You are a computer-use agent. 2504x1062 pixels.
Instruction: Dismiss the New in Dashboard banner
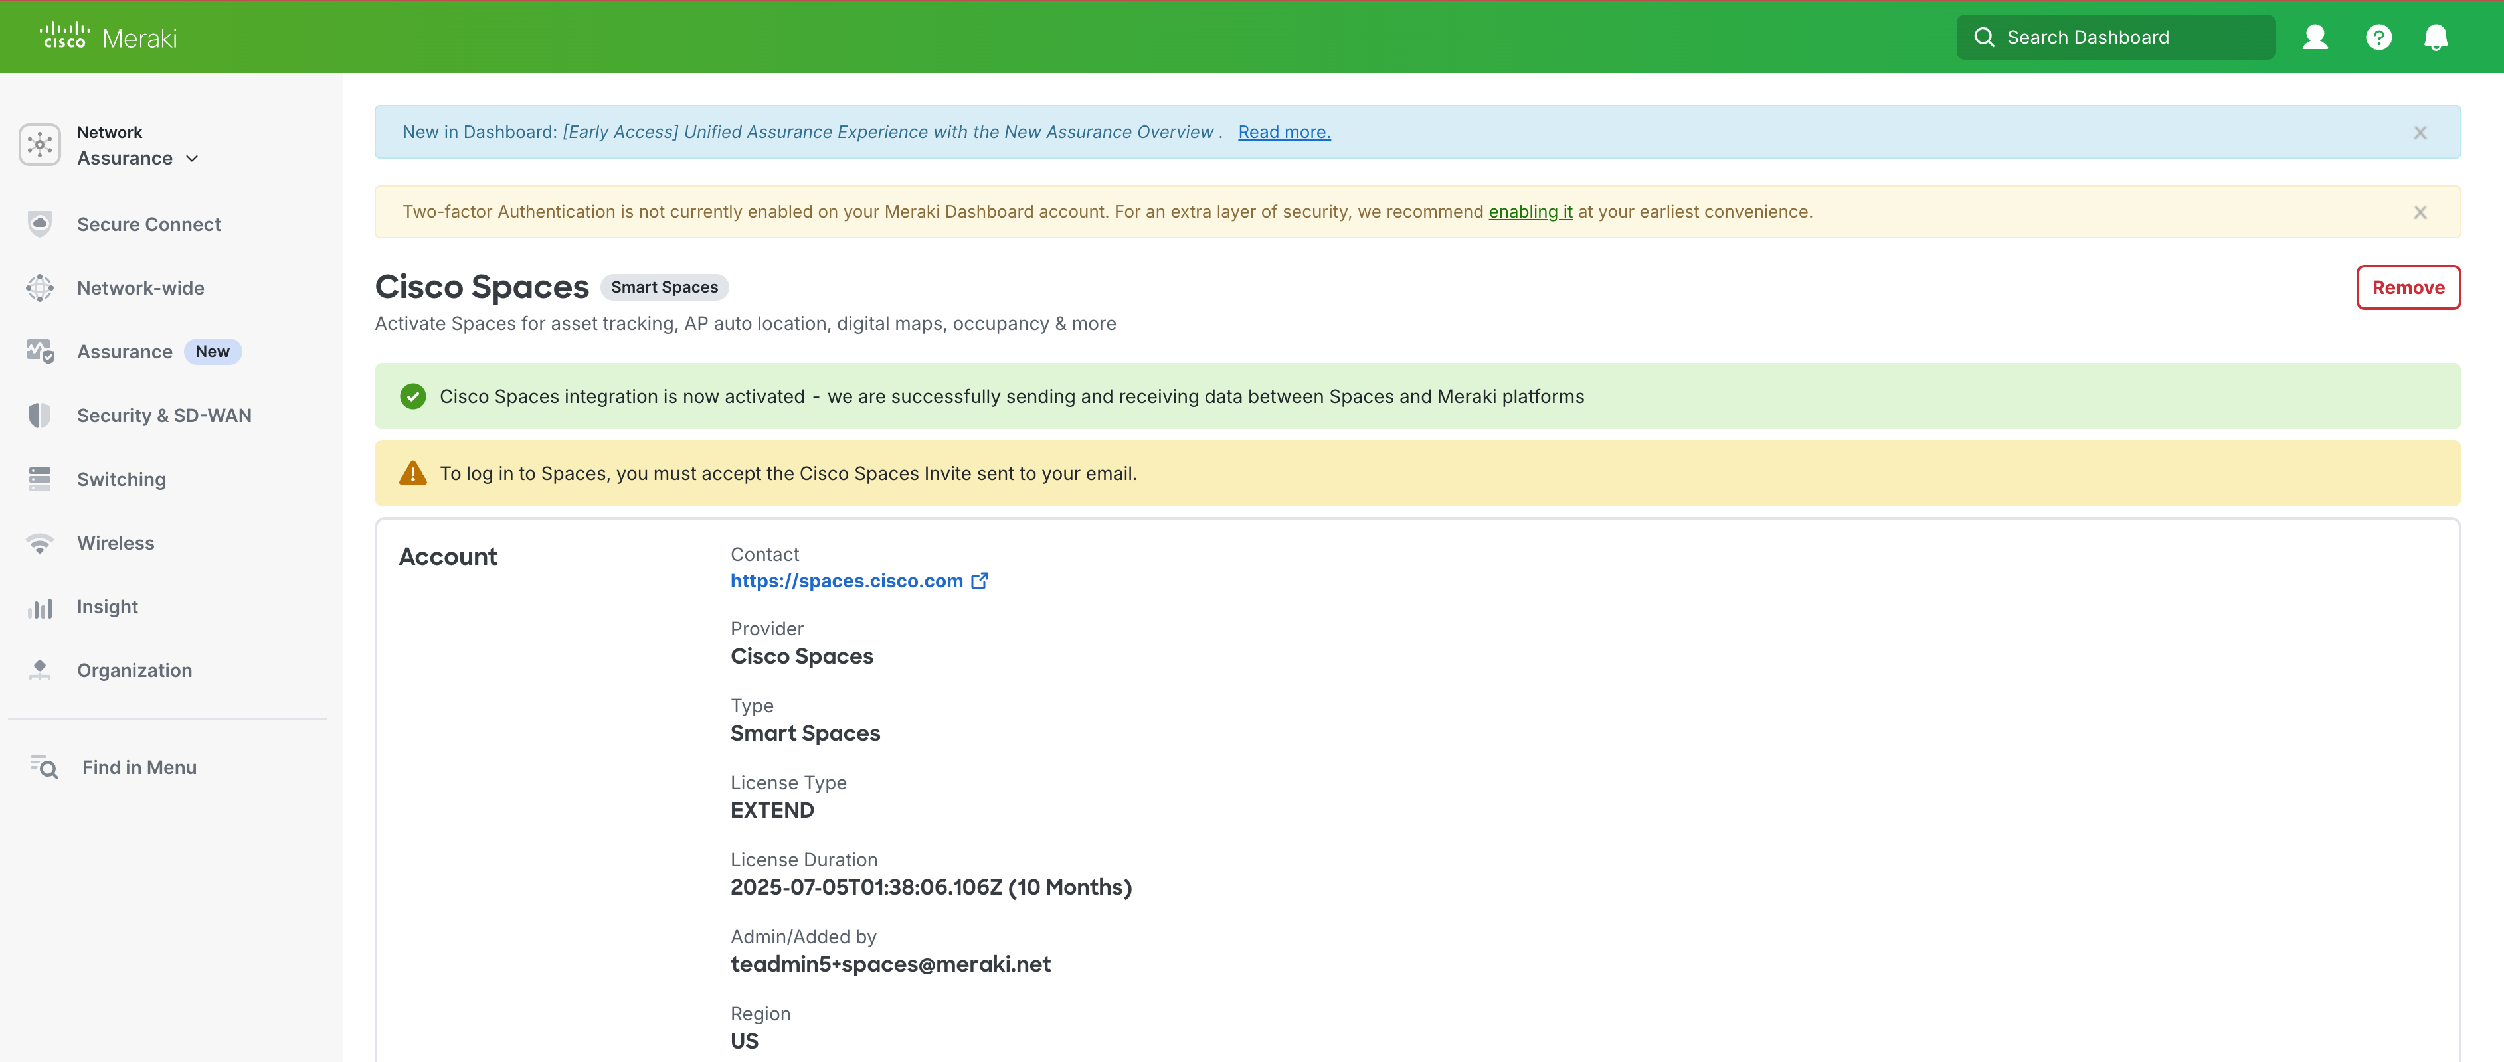tap(2420, 132)
